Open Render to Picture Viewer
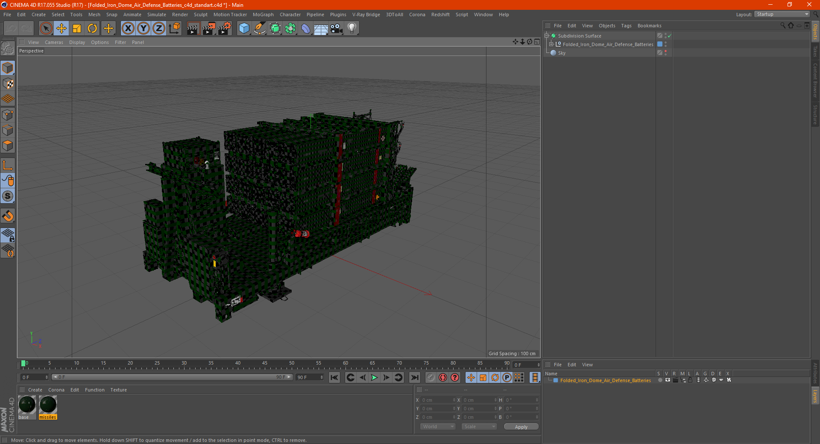This screenshot has height=444, width=820. click(x=209, y=29)
